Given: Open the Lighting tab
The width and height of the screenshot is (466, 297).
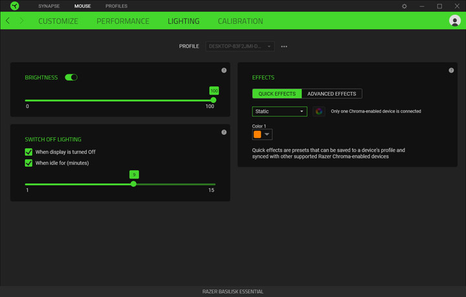Looking at the screenshot, I should (183, 21).
